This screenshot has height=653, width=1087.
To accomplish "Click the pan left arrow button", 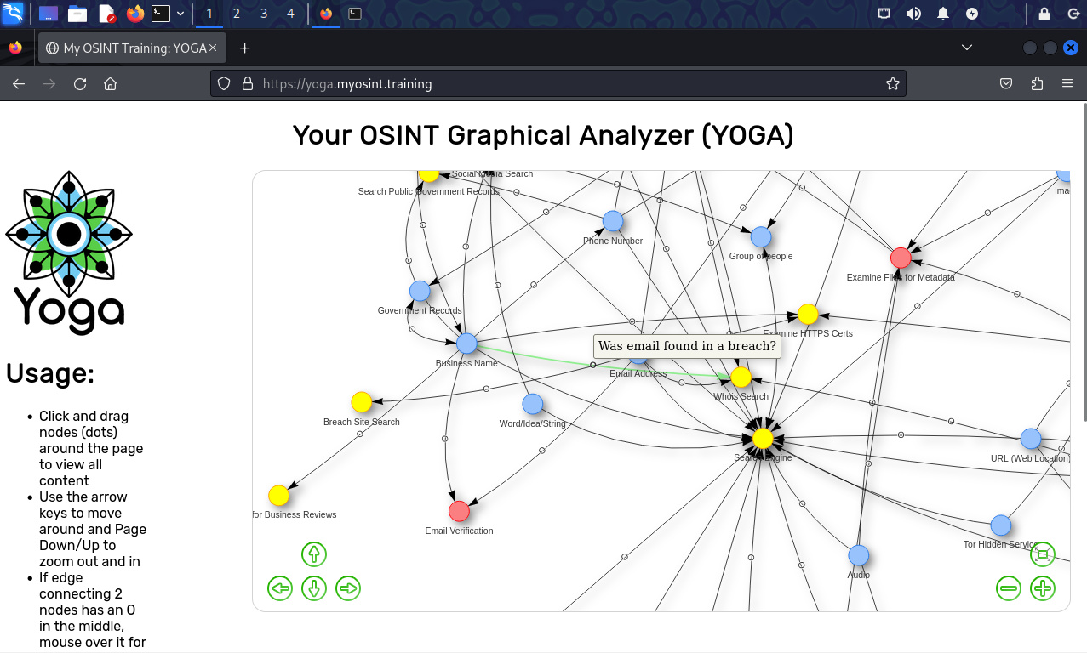I will (280, 588).
